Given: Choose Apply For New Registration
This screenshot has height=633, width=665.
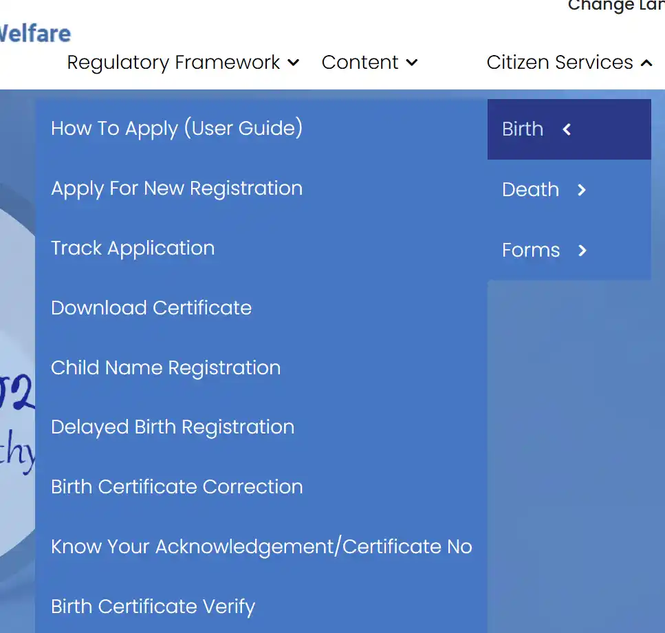Looking at the screenshot, I should click(x=177, y=189).
